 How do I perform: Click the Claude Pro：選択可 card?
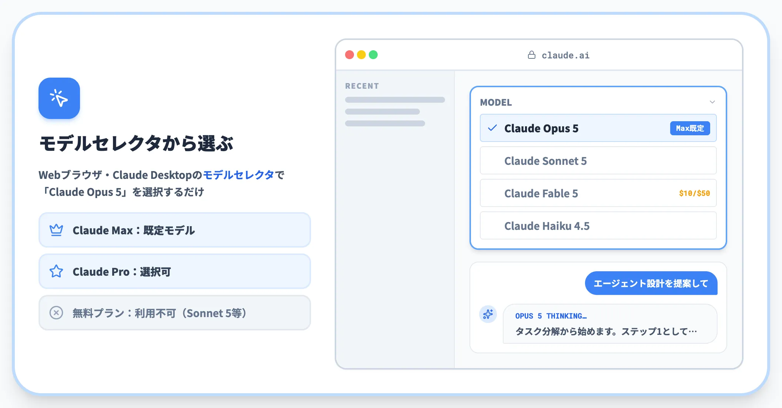pyautogui.click(x=175, y=272)
